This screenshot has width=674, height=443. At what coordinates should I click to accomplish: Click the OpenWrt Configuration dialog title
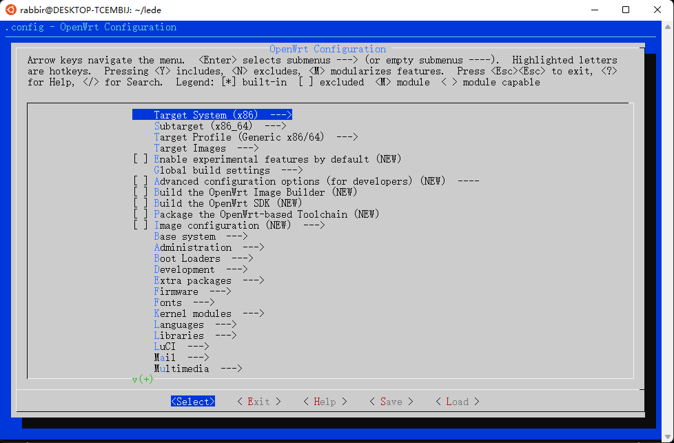(x=327, y=49)
